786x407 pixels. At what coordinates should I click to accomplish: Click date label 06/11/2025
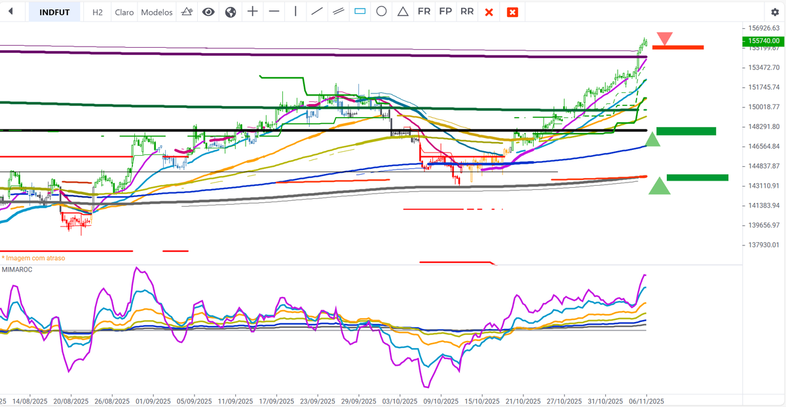tap(646, 401)
